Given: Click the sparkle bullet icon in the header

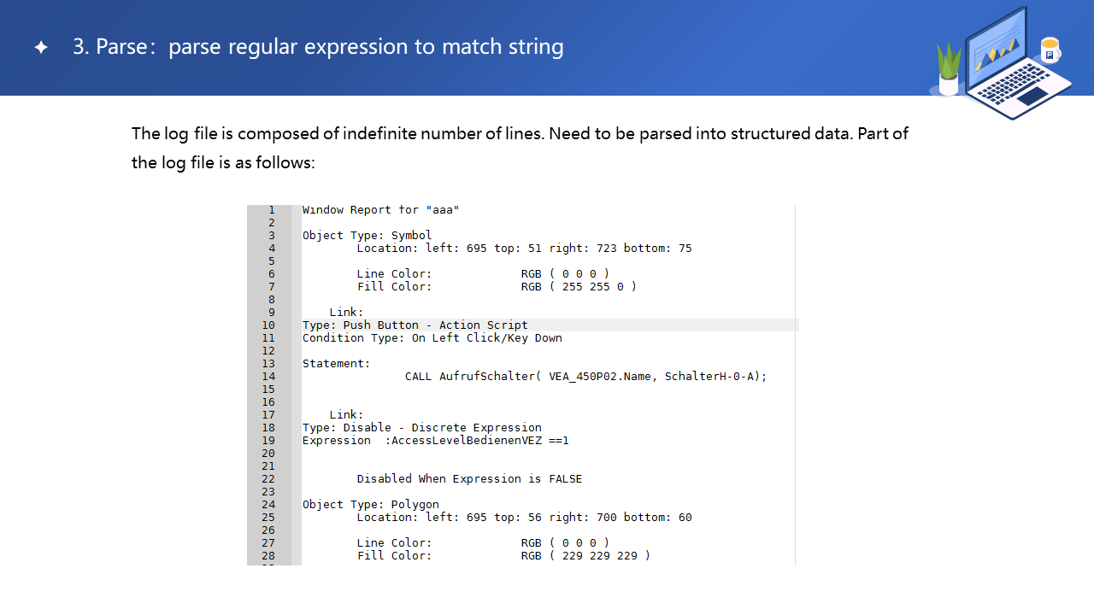Looking at the screenshot, I should [x=41, y=47].
